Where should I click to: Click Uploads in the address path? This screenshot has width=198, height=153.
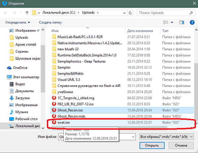coord(88,13)
